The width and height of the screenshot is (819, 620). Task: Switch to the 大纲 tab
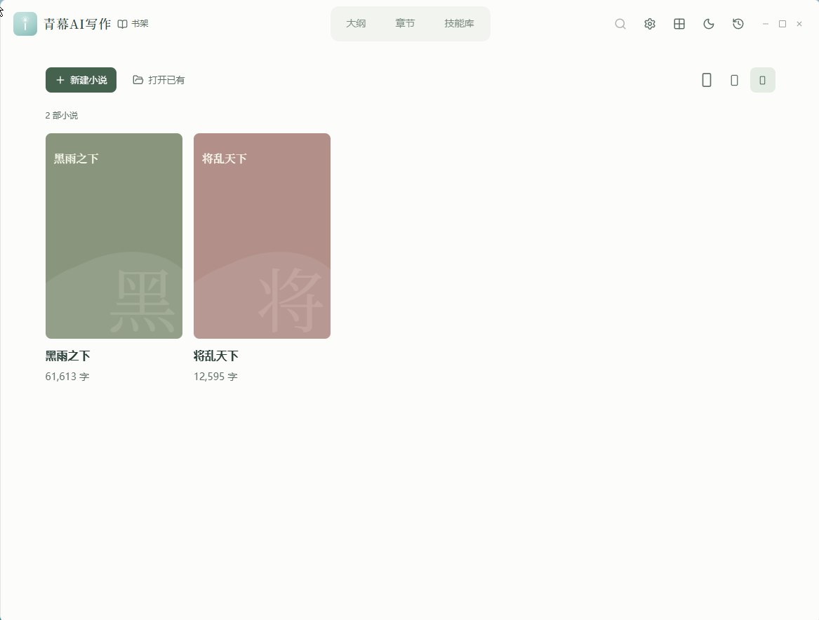pyautogui.click(x=356, y=23)
